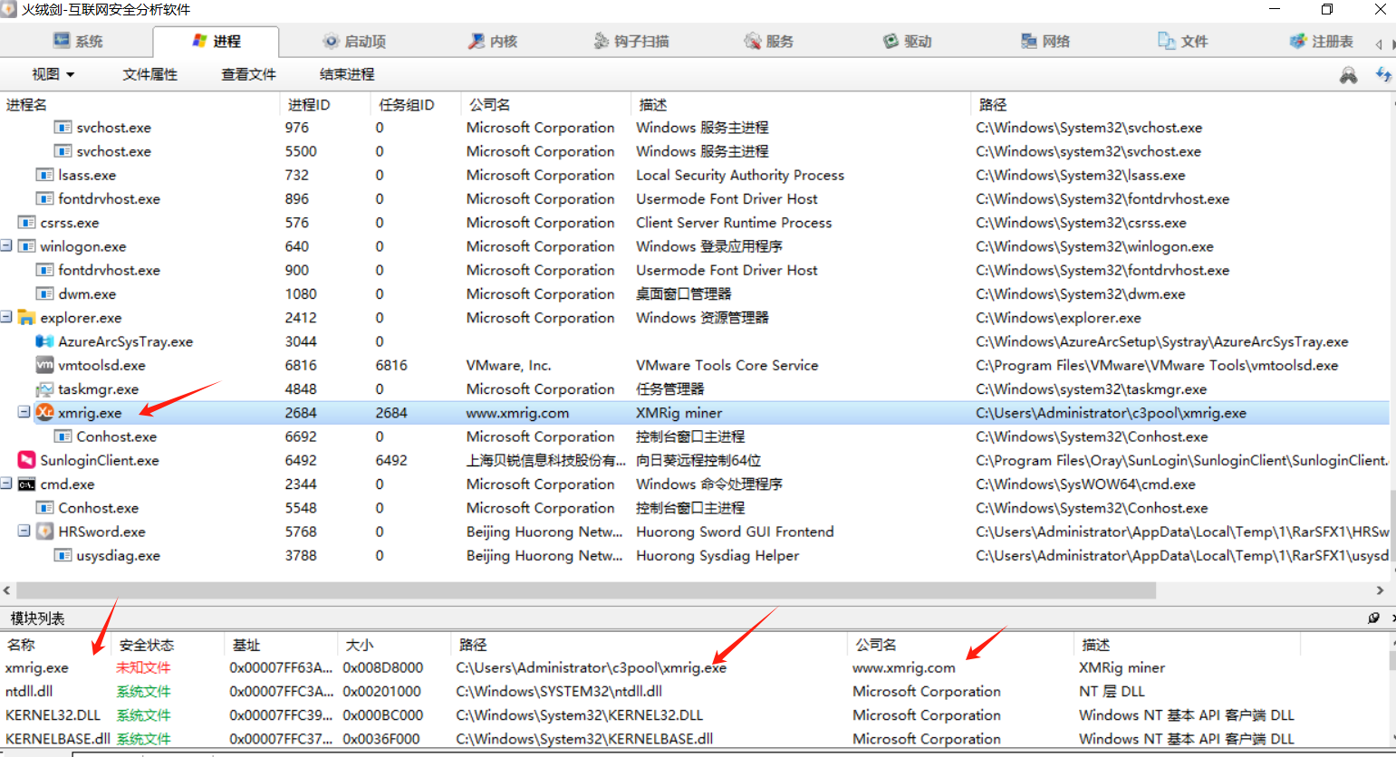
Task: Click icon of fontdrvhost.exe PID 896
Action: (44, 198)
